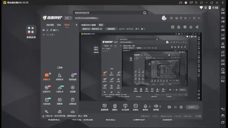Screen dimensions: 228x128
Task: Open the 弹幕助手 small settings gear
Action: [50, 74]
